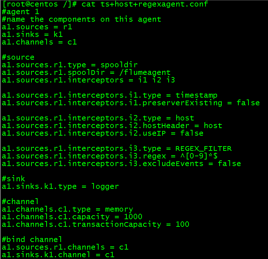Click the "logger" sink type value

[105, 186]
